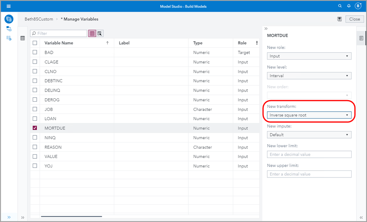Sort by Variable Name ascending arrow
Screen dimensions: 367x222
pos(107,43)
